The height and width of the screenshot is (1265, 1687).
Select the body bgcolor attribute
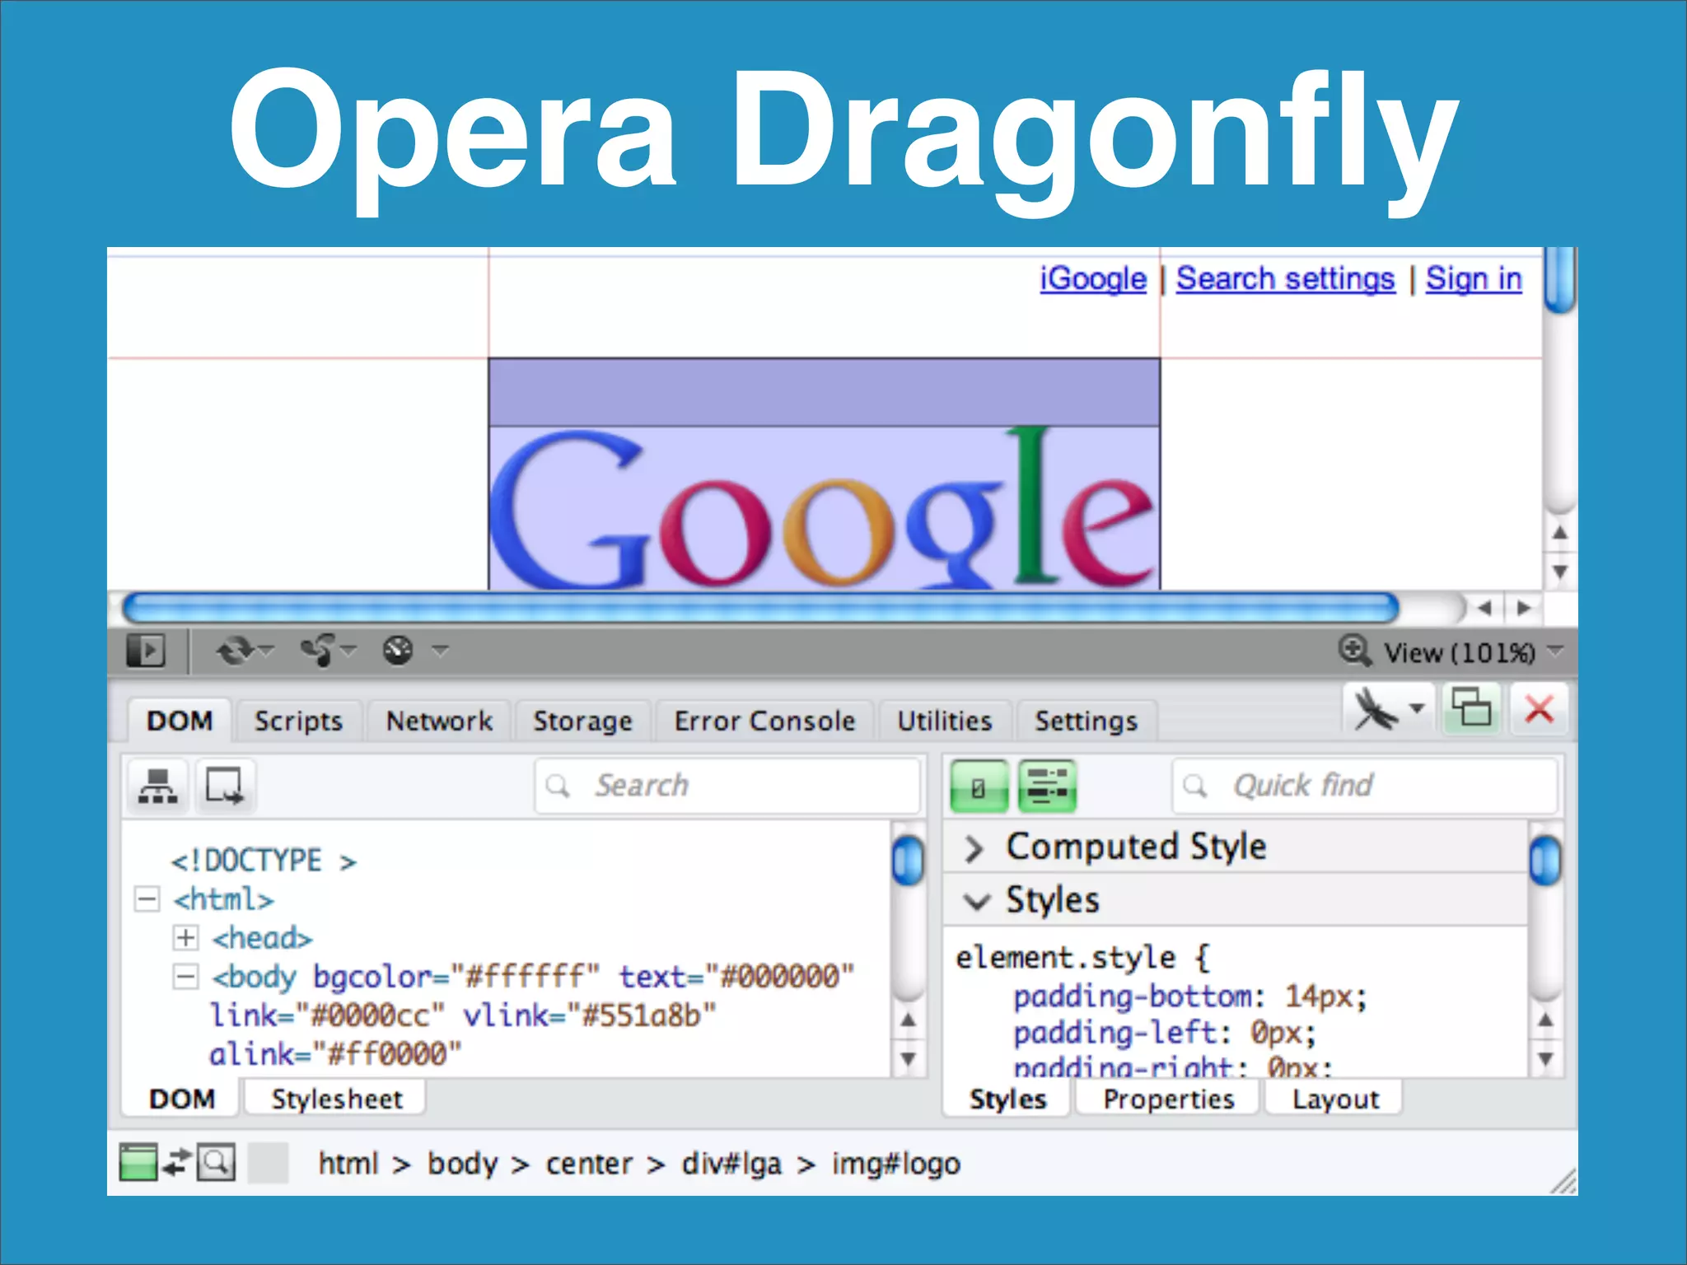click(x=456, y=977)
